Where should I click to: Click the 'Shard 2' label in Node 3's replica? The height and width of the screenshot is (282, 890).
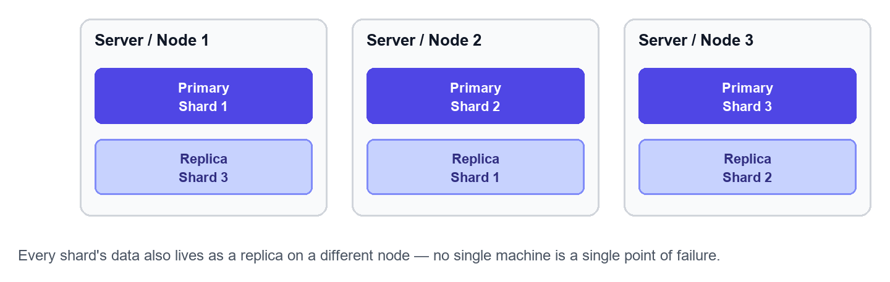pyautogui.click(x=747, y=177)
